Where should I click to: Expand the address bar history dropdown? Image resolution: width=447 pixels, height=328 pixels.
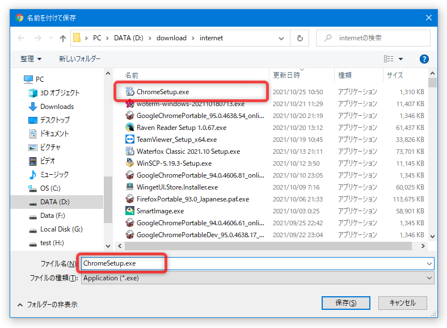pos(281,38)
